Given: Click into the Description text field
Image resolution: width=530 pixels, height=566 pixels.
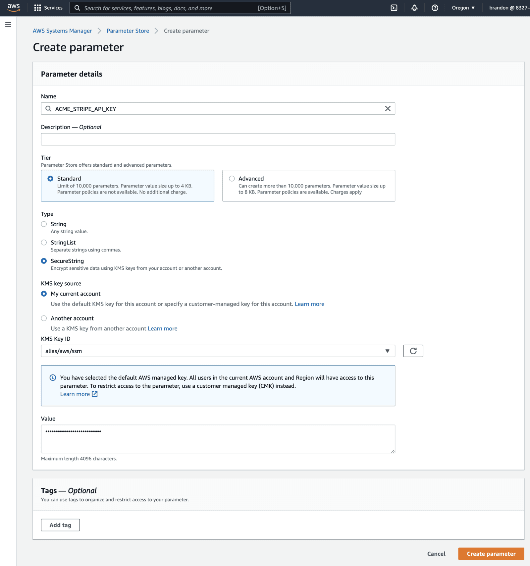Looking at the screenshot, I should coord(218,139).
